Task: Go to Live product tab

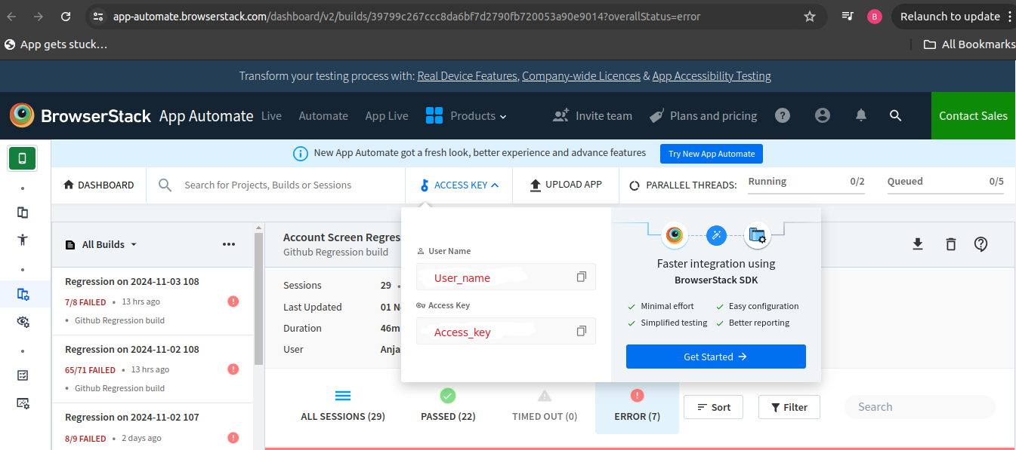Action: (x=271, y=116)
